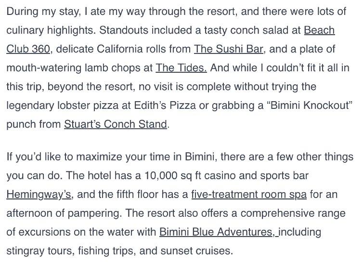363x264 pixels.
Task: Click the 10,000 sq ft figure
Action: (x=172, y=176)
